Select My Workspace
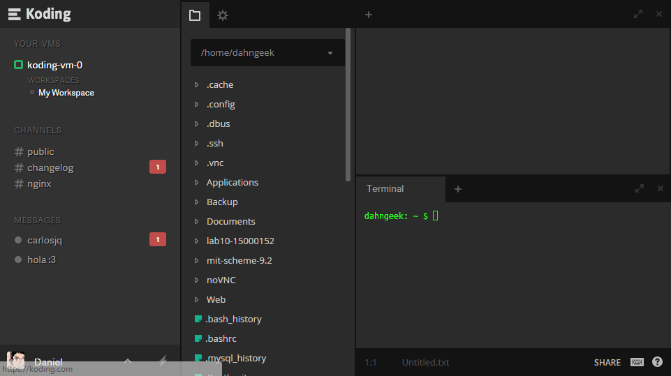Viewport: 671px width, 376px height. point(66,93)
